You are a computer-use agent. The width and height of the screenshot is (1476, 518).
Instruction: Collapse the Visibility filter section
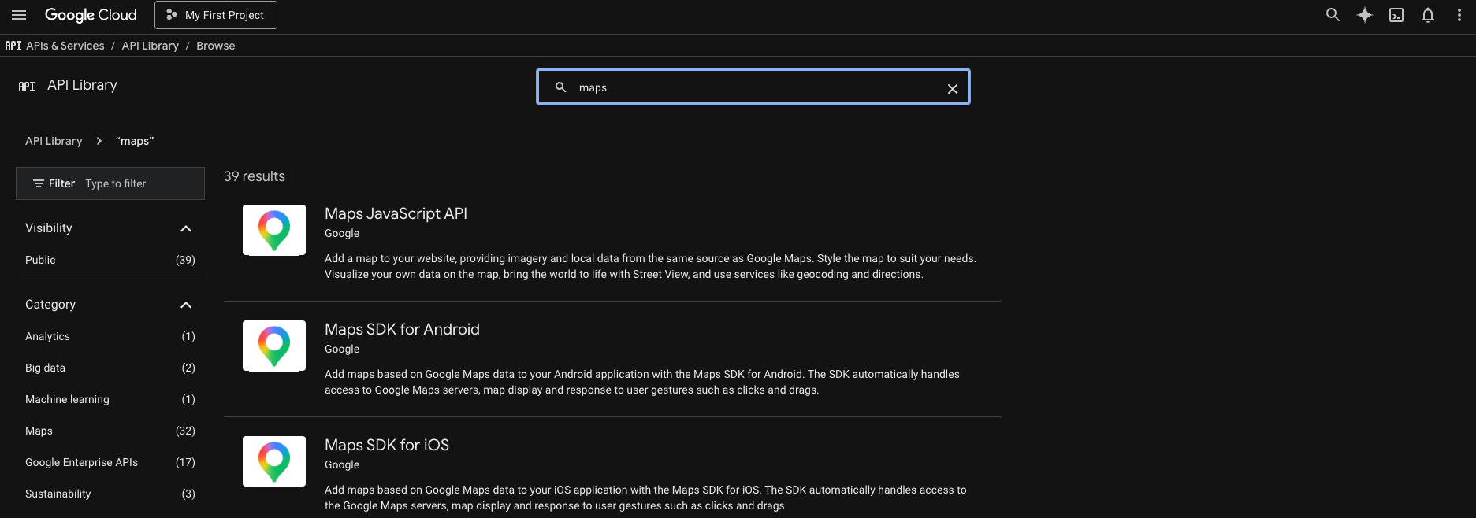tap(186, 228)
